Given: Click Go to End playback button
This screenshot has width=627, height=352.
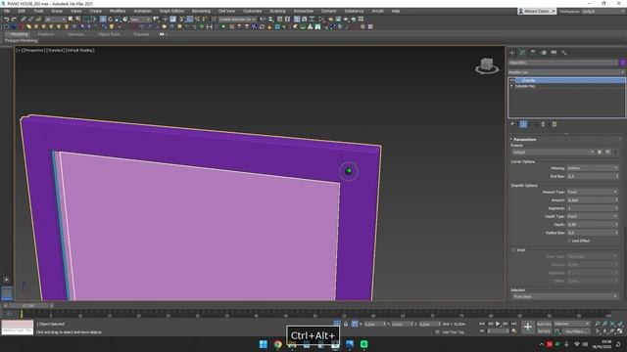Looking at the screenshot, I should 513,324.
